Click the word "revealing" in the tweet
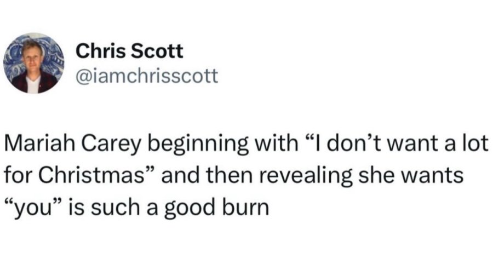The image size is (493, 275). (x=306, y=176)
